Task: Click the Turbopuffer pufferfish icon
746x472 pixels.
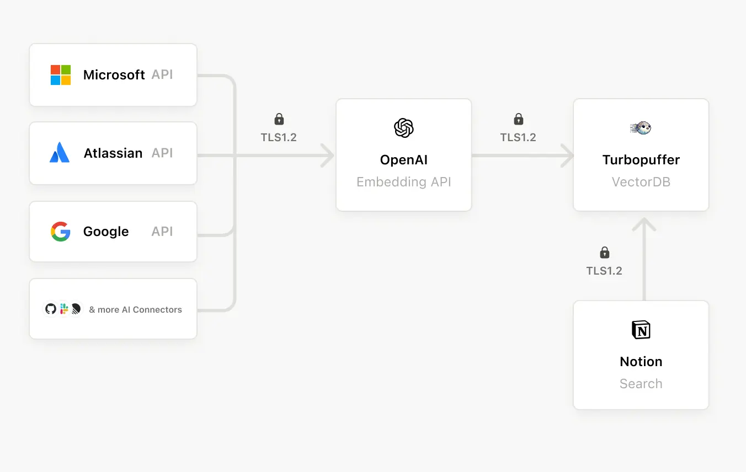Action: [x=641, y=128]
